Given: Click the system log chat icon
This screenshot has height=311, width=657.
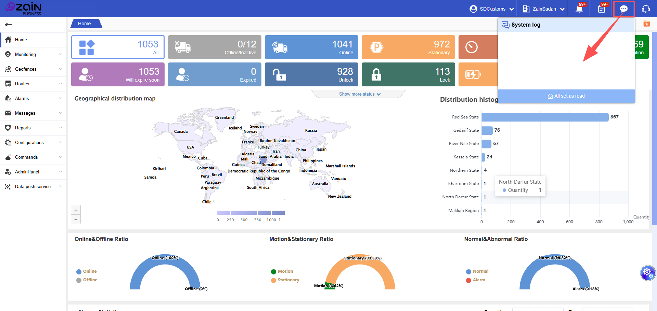Looking at the screenshot, I should tap(624, 9).
